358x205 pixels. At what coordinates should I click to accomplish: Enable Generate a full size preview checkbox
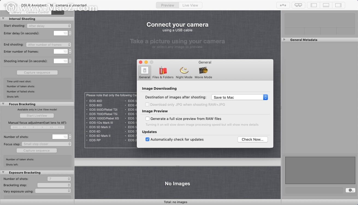pos(147,119)
